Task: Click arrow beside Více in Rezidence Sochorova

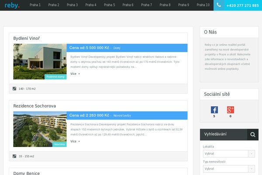Action: coord(79,141)
